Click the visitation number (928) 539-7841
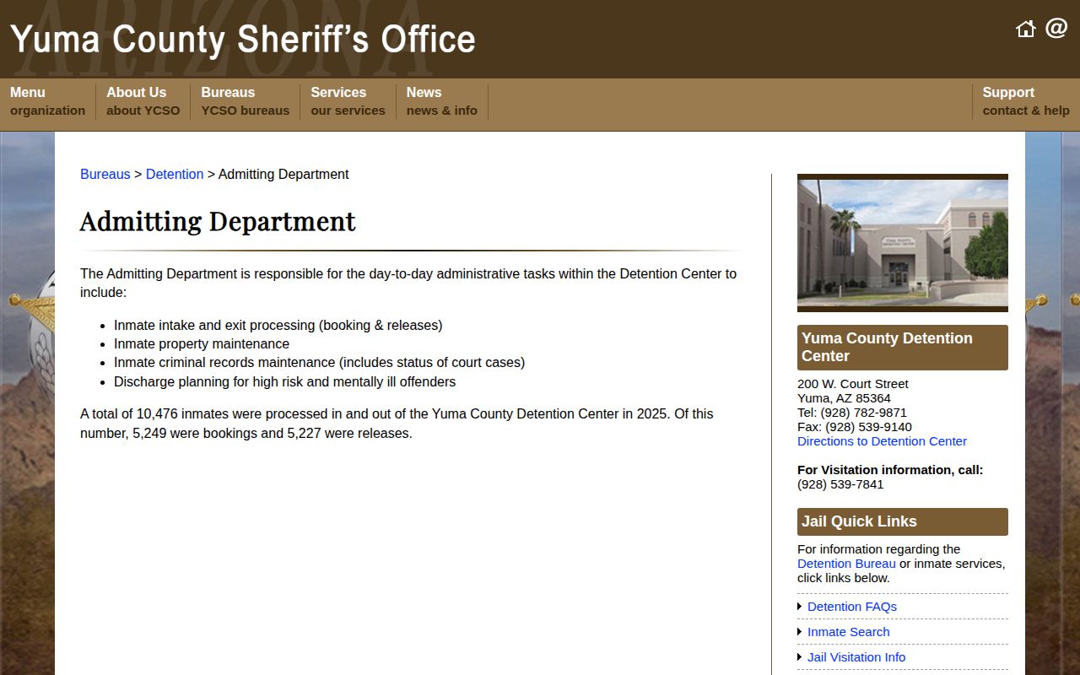This screenshot has height=675, width=1080. (840, 484)
